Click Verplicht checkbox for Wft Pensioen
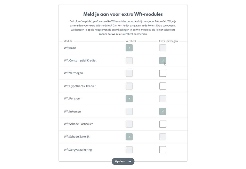246x169 pixels. [x=129, y=99]
